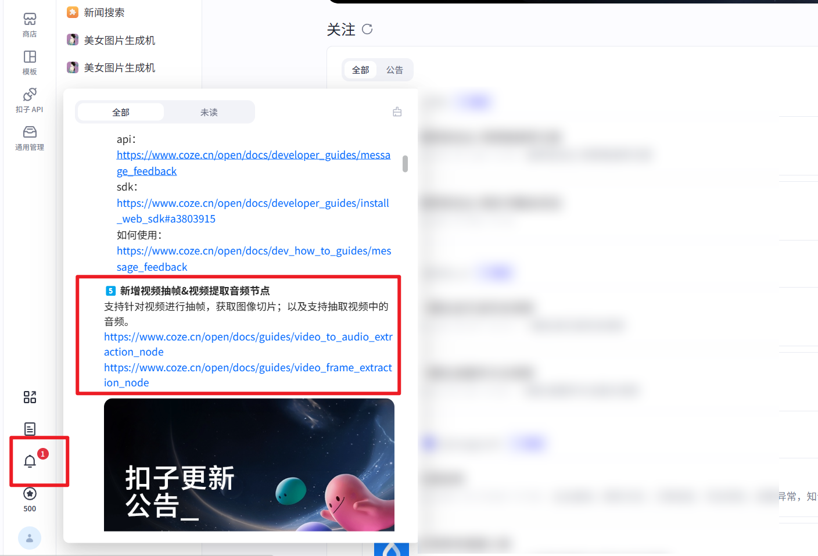This screenshot has height=556, width=818.
Task: Click the 关注 heading
Action: click(341, 30)
